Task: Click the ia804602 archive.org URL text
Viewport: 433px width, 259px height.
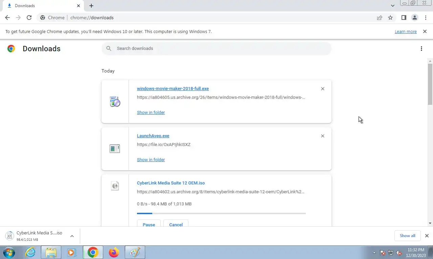Action: [221, 192]
